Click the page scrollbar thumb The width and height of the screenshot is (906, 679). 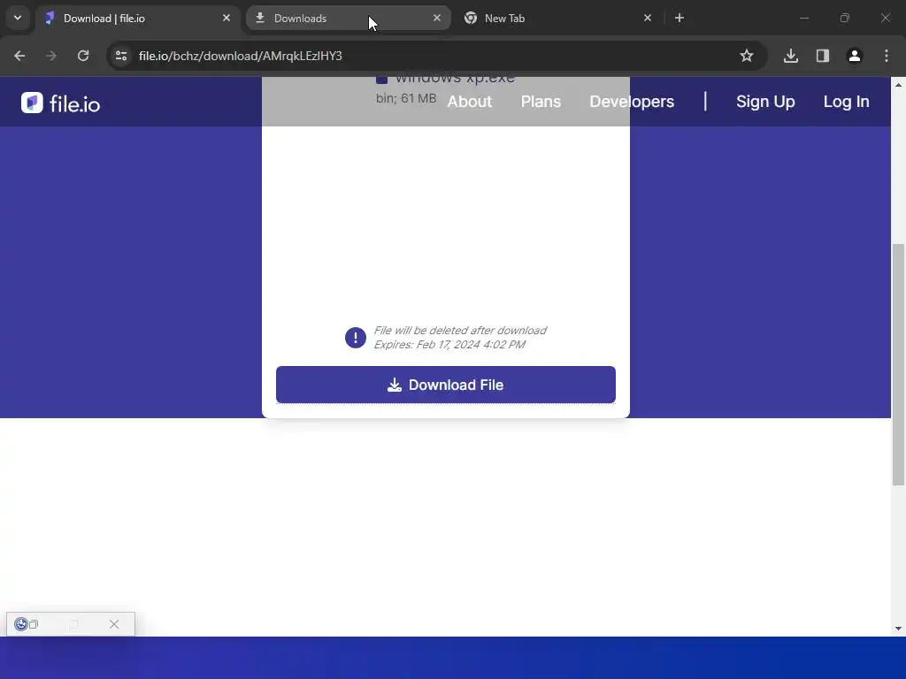point(898,364)
